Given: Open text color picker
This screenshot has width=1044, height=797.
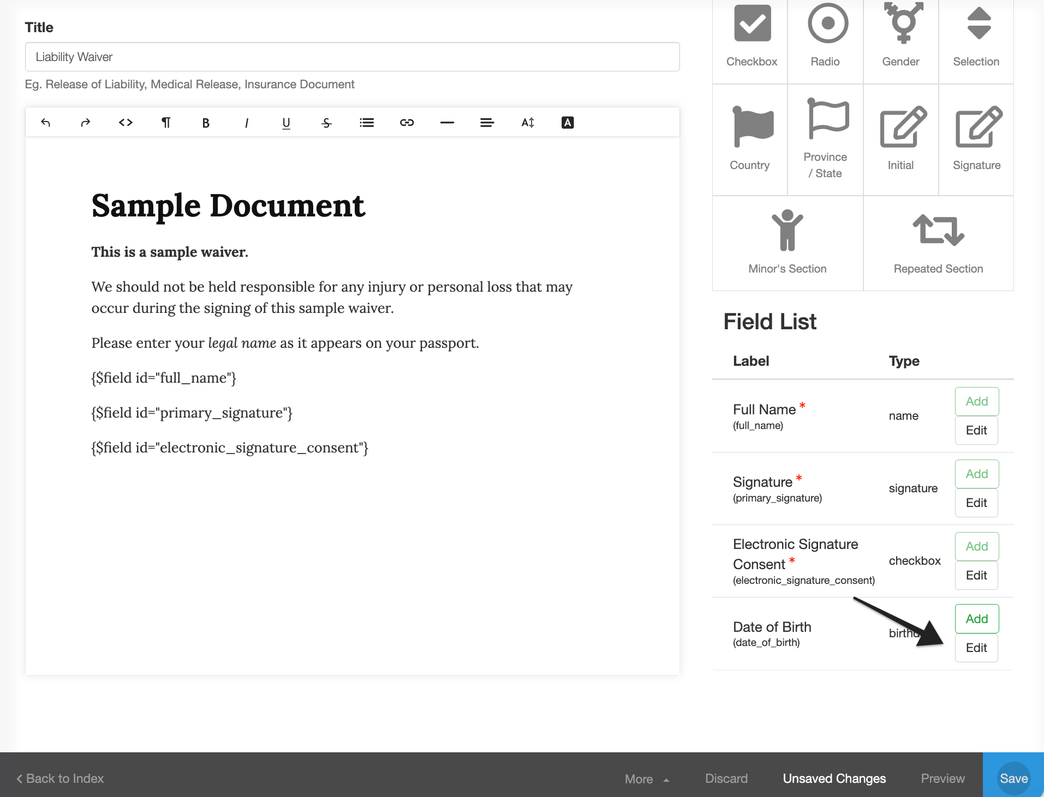Looking at the screenshot, I should [x=568, y=123].
